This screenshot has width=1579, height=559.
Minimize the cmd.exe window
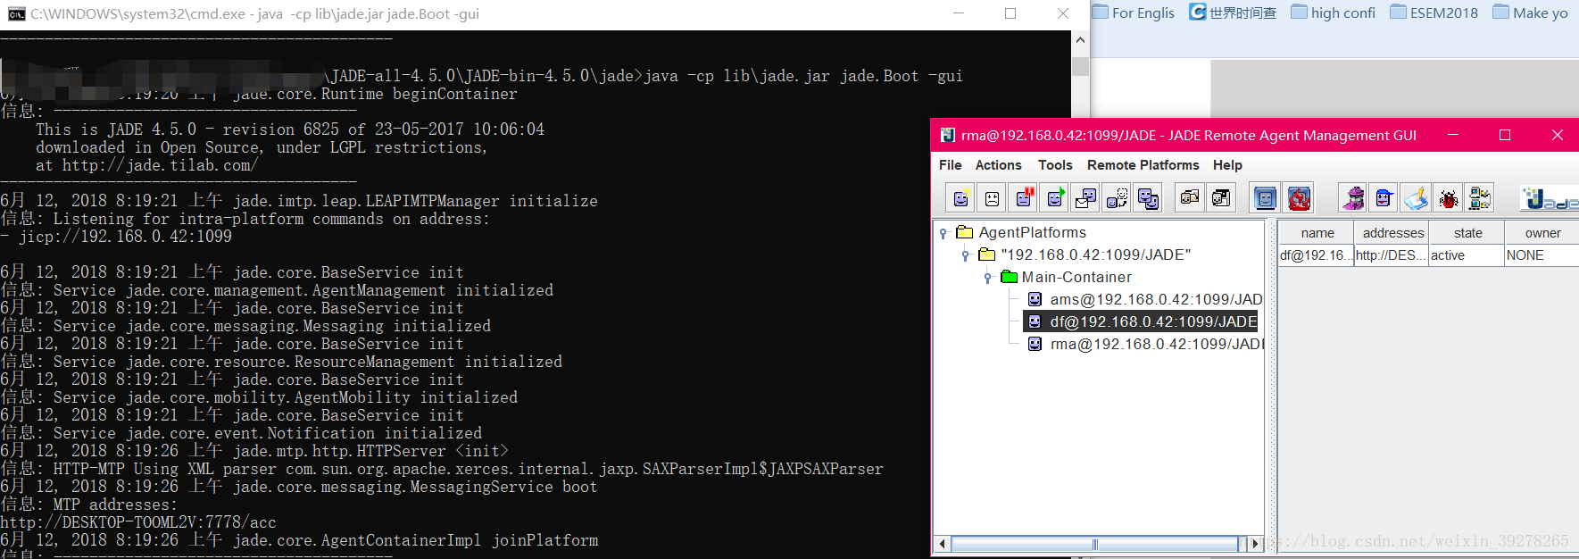click(x=959, y=14)
